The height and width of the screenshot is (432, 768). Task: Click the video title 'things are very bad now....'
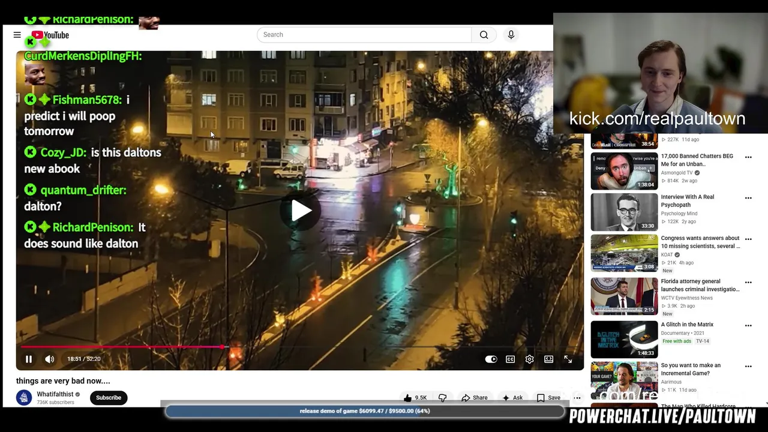(63, 381)
